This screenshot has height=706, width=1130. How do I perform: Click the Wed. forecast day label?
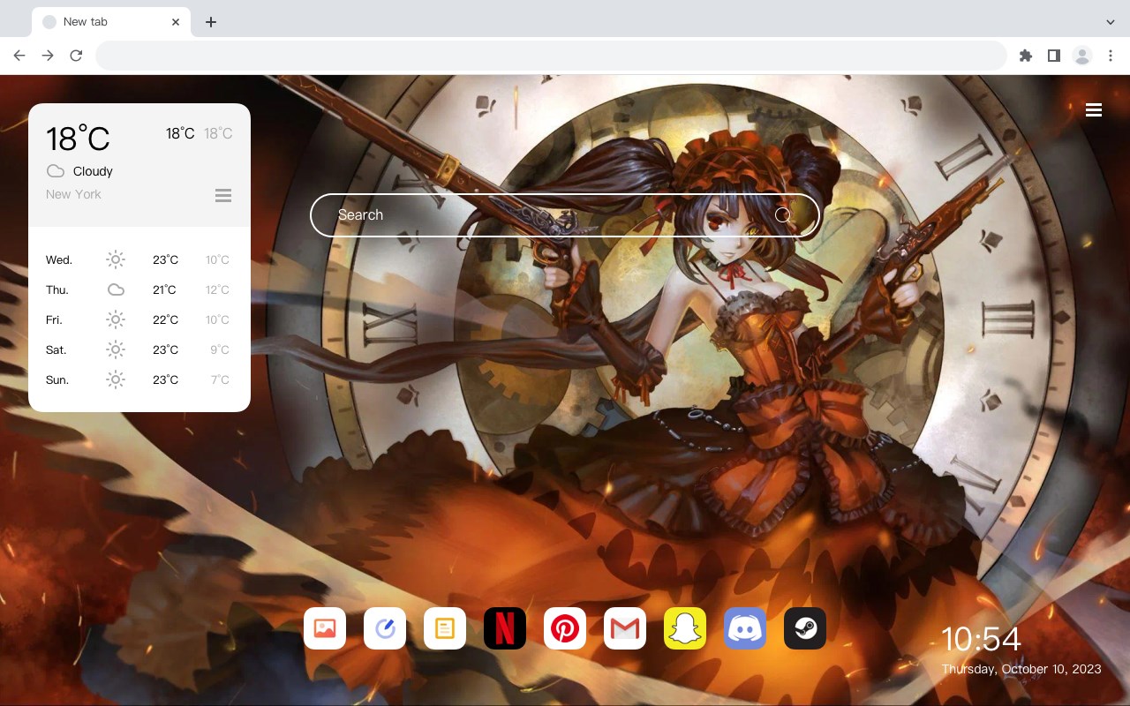[x=59, y=259]
